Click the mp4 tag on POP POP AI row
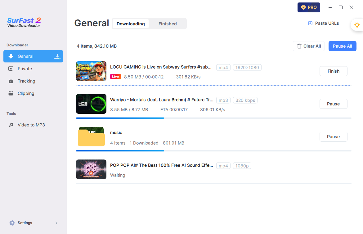This screenshot has width=363, height=234. pyautogui.click(x=223, y=166)
